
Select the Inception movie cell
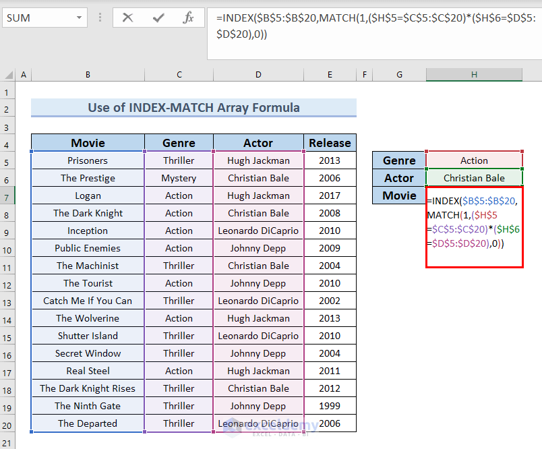88,231
